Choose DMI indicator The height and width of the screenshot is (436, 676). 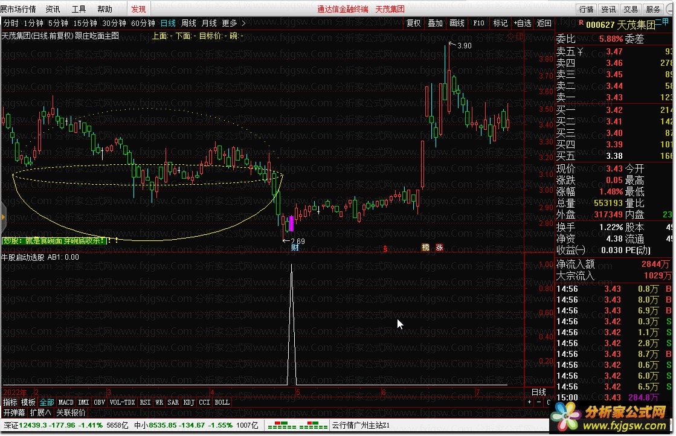[x=83, y=402]
